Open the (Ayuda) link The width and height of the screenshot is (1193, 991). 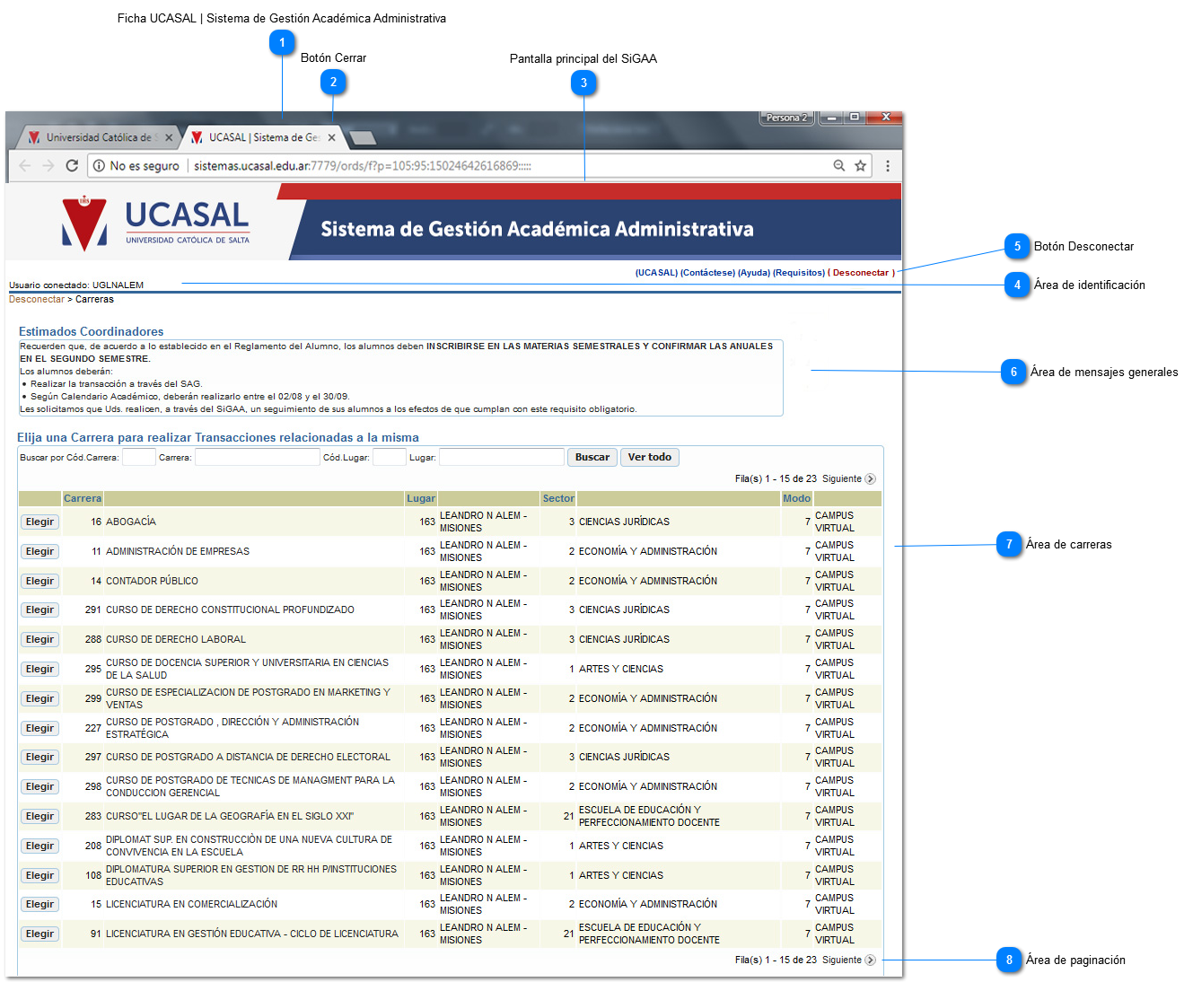[754, 273]
